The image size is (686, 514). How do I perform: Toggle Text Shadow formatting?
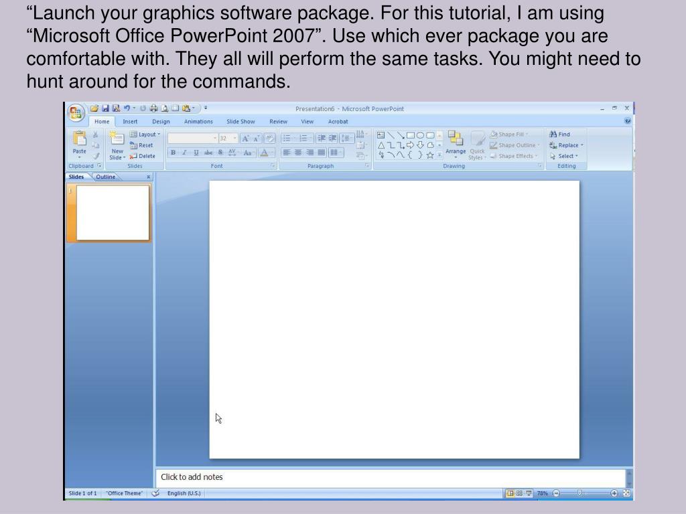(220, 153)
